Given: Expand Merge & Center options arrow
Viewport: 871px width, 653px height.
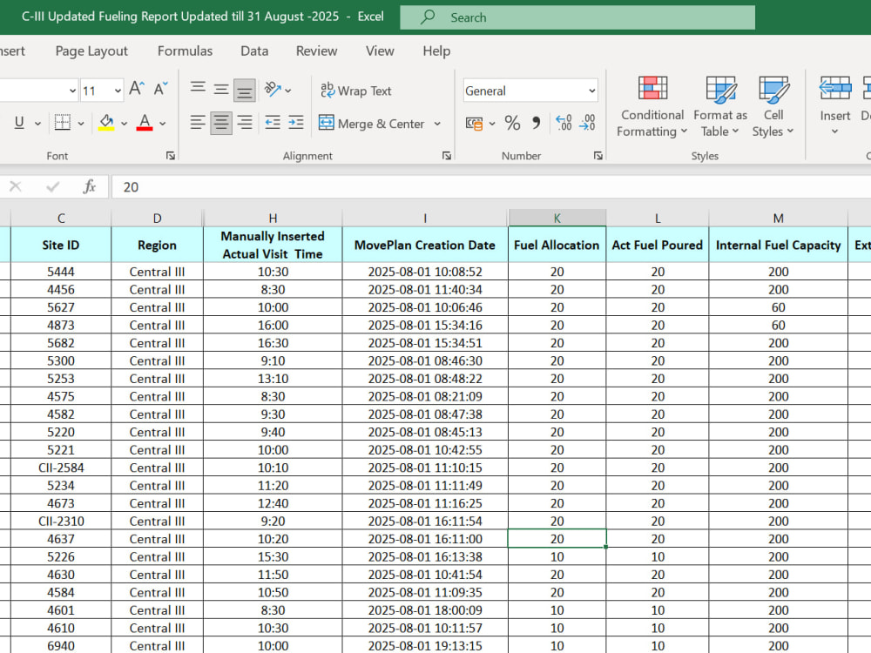Looking at the screenshot, I should point(437,124).
